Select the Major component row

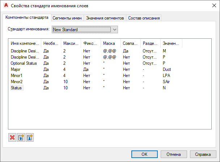click(16, 69)
